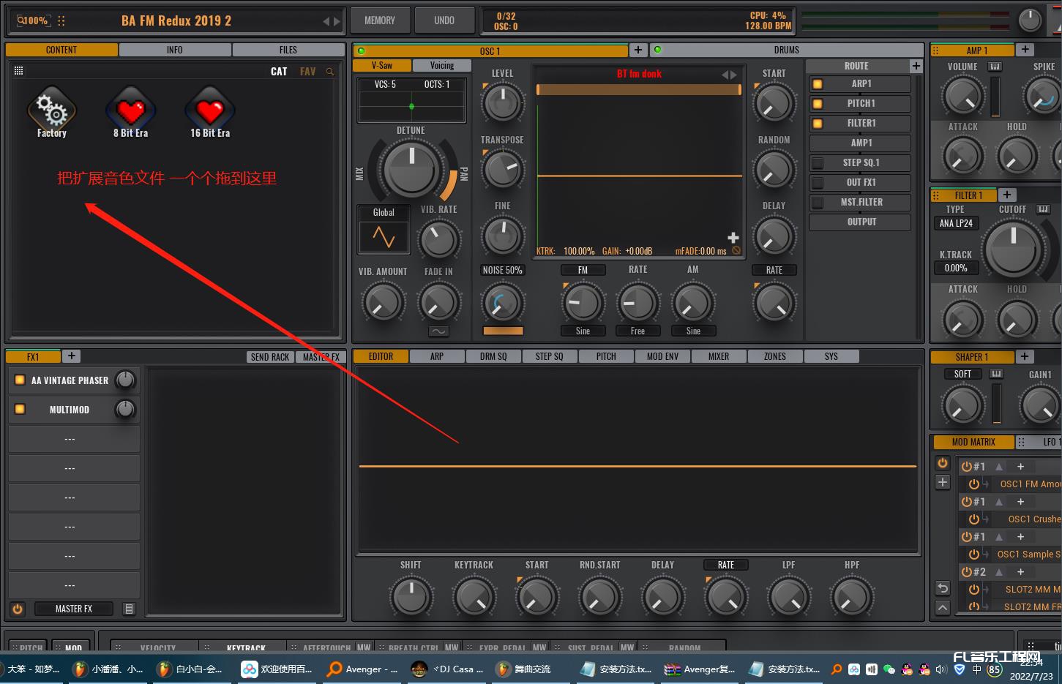Open the FM Sine waveform selector
The image size is (1062, 684).
(x=583, y=331)
